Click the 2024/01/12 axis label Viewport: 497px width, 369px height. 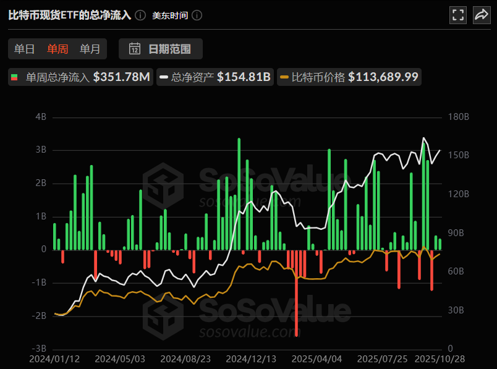(54, 358)
